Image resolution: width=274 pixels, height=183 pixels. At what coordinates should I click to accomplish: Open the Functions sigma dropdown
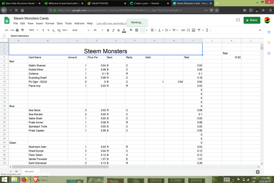pos(208,30)
